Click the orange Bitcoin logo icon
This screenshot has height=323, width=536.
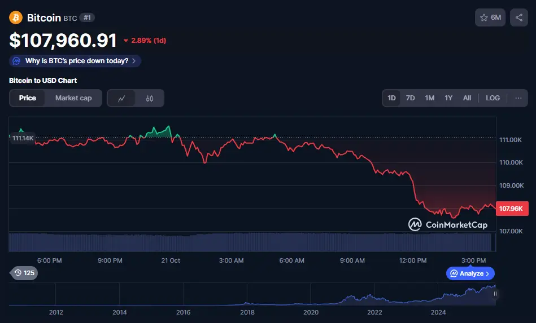click(16, 17)
